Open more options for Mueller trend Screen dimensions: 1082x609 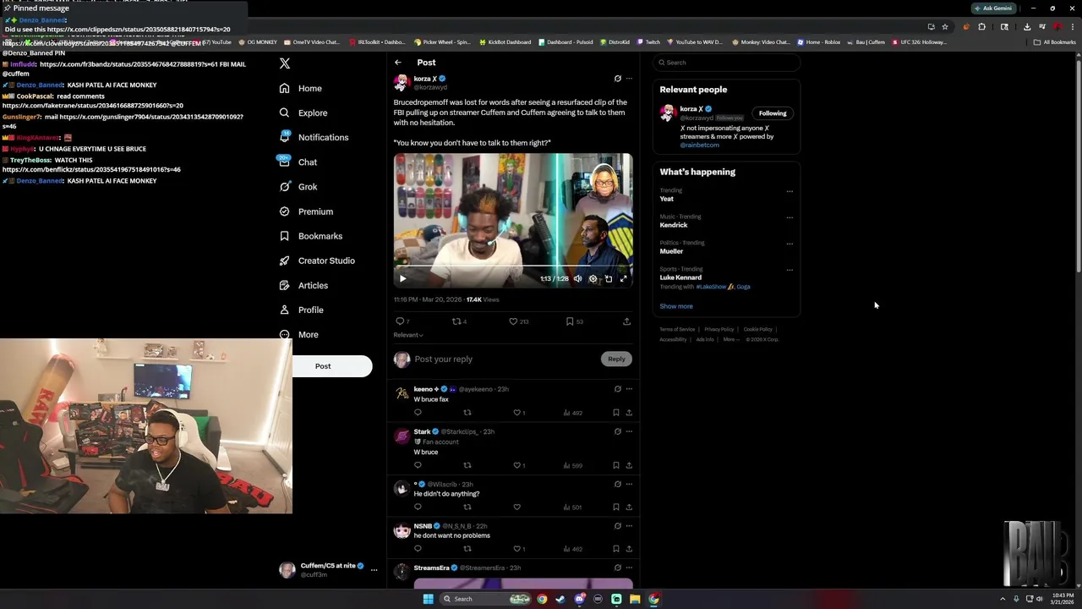[x=790, y=244]
